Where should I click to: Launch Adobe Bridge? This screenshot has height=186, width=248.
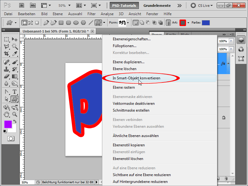click(22, 6)
